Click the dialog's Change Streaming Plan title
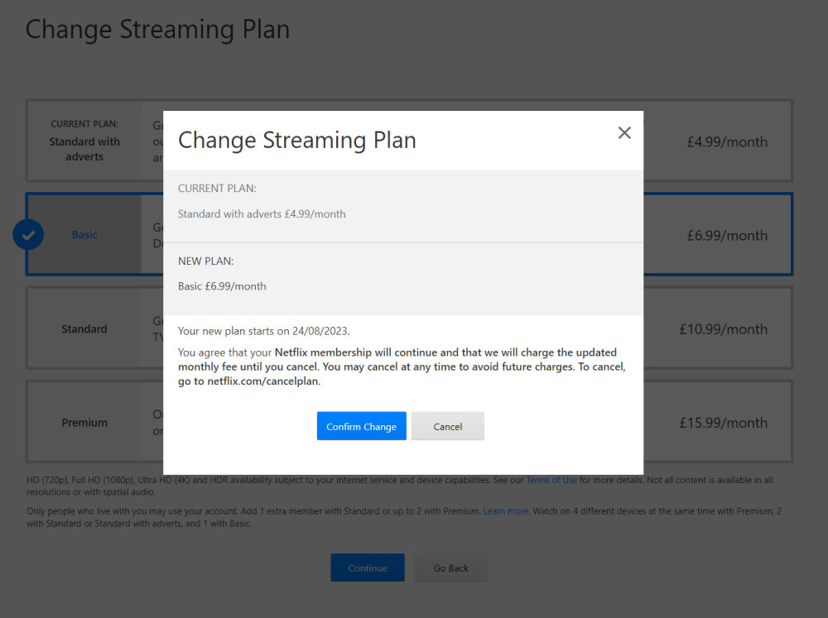828x618 pixels. point(297,140)
